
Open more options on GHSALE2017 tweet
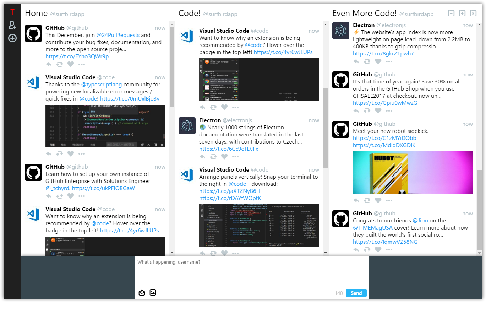click(389, 111)
